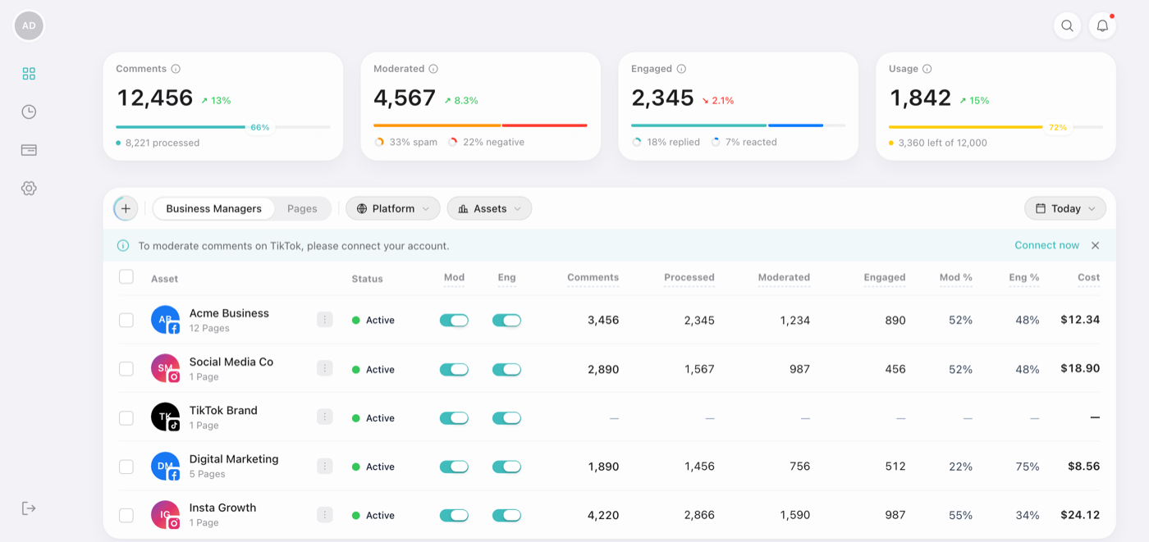Open the billing card icon in sidebar

pos(29,150)
